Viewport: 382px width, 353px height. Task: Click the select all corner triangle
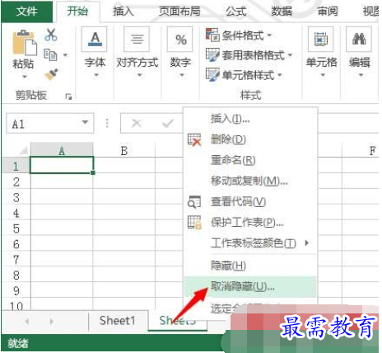click(24, 150)
